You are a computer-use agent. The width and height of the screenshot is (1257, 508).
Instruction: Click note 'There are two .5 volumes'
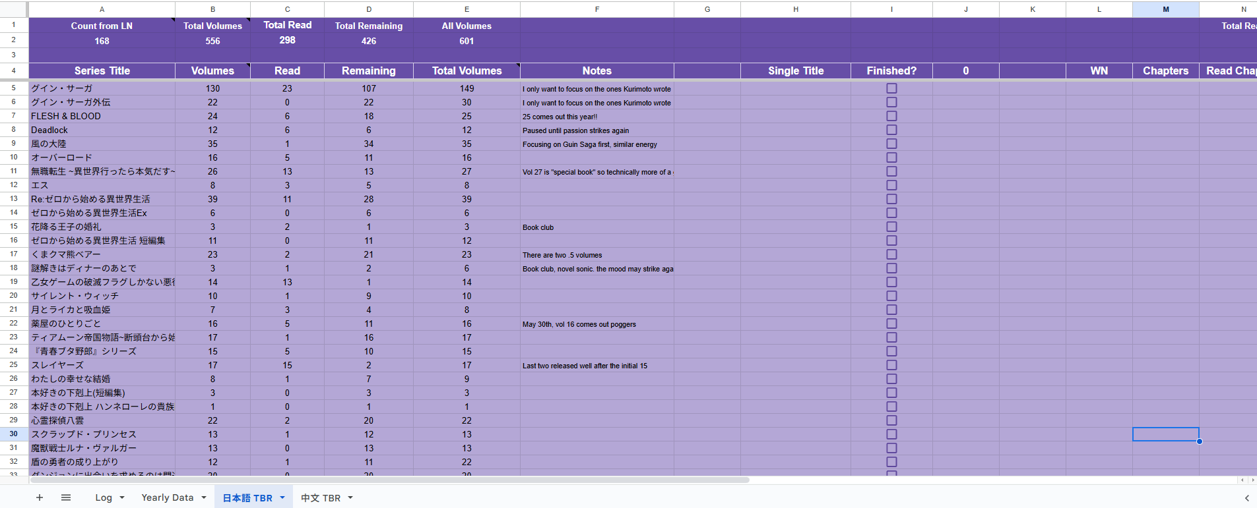[562, 255]
